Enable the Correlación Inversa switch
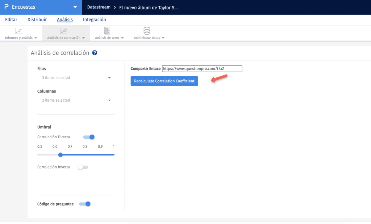Screen dimensions: 371x224 point(83,167)
